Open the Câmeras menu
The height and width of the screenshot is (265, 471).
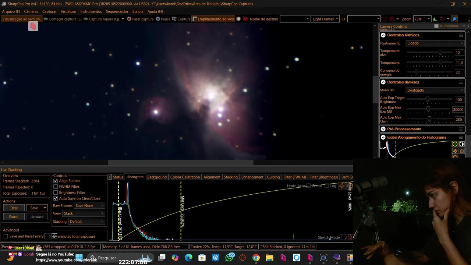(x=31, y=11)
